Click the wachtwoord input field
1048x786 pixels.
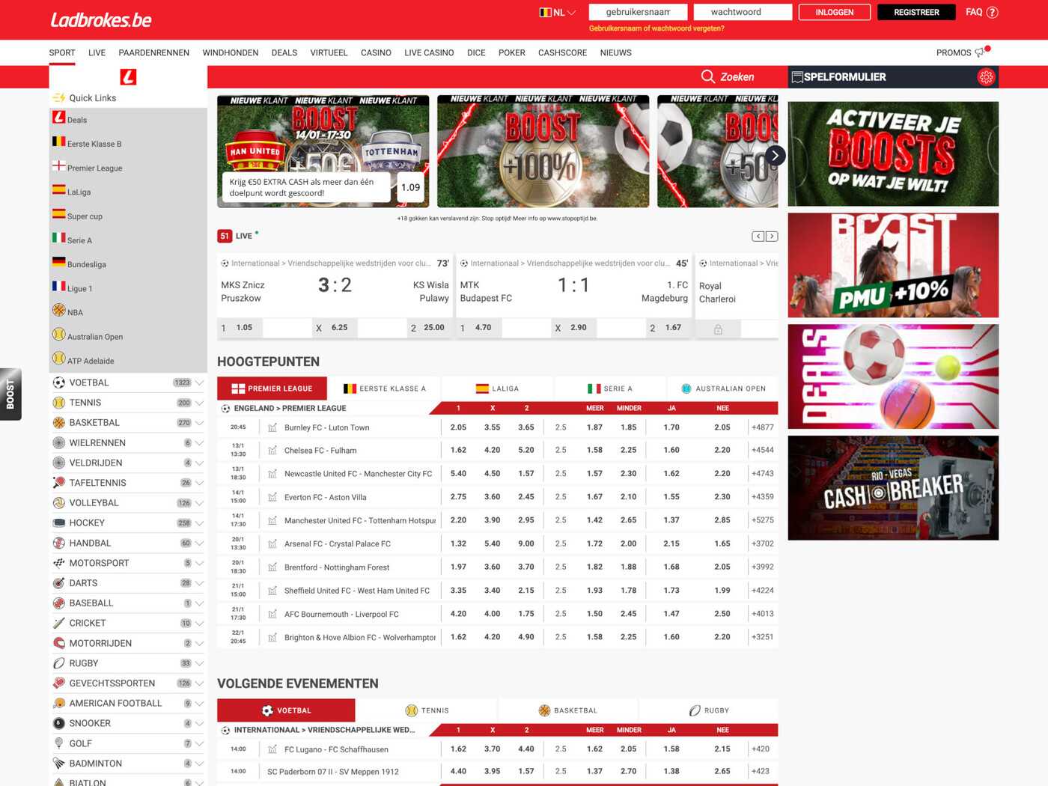point(743,12)
